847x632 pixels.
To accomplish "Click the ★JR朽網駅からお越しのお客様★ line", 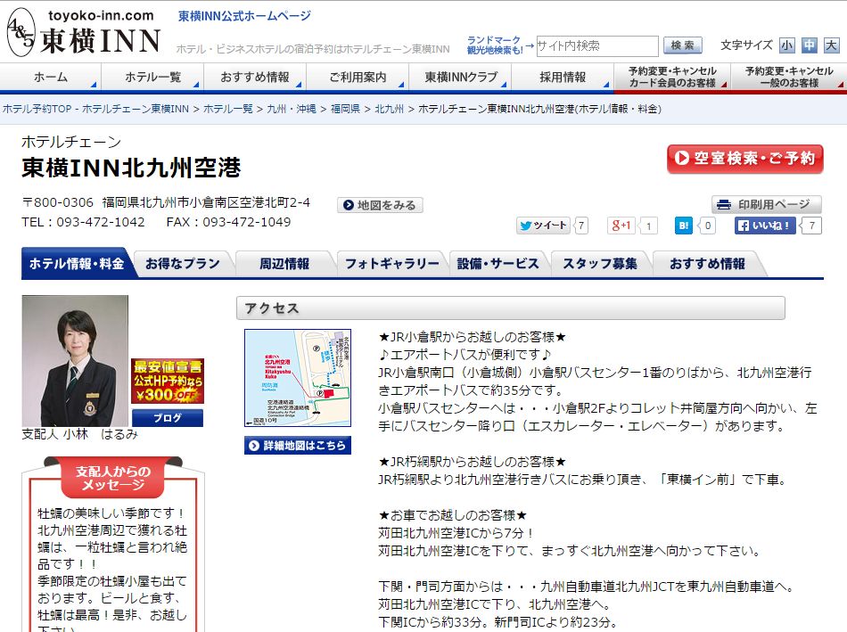I will coord(473,462).
